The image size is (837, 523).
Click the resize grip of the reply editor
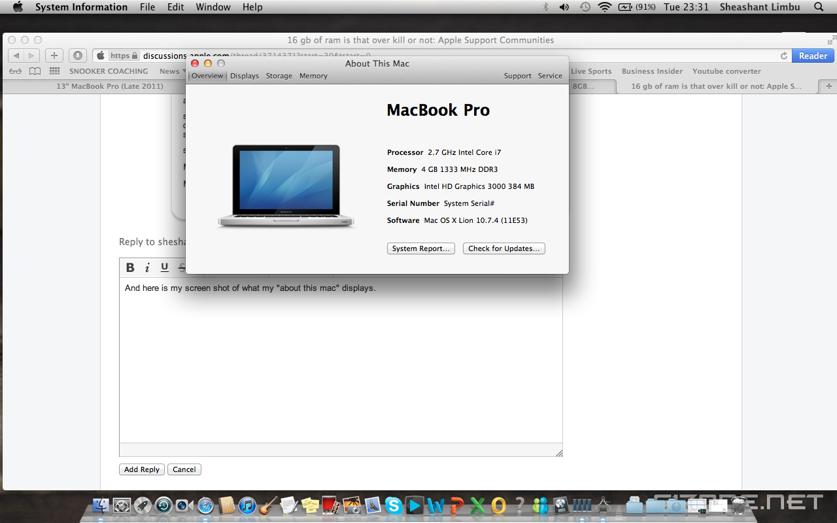pos(558,452)
